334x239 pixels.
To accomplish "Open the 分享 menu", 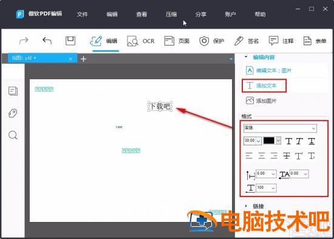I will 201,15.
